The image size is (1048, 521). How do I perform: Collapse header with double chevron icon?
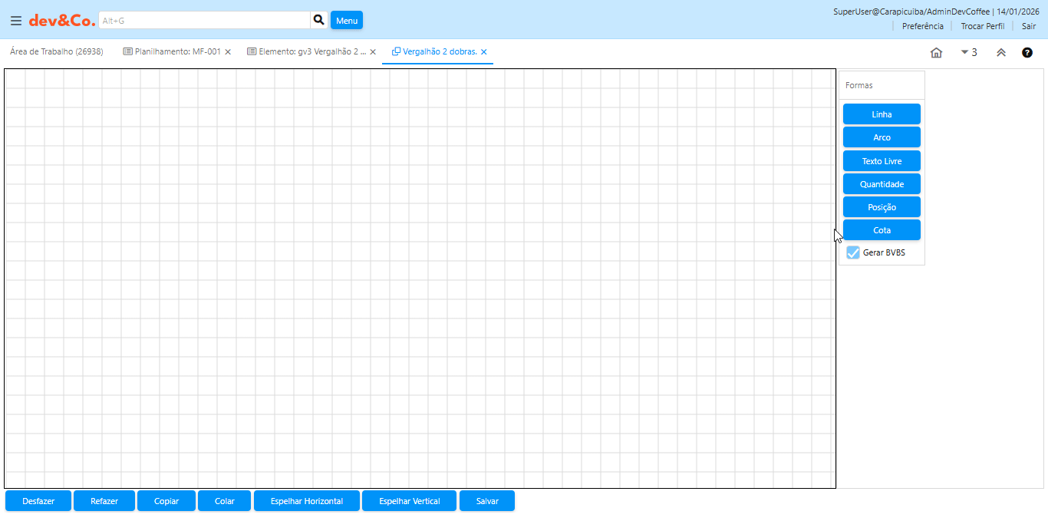[1001, 53]
